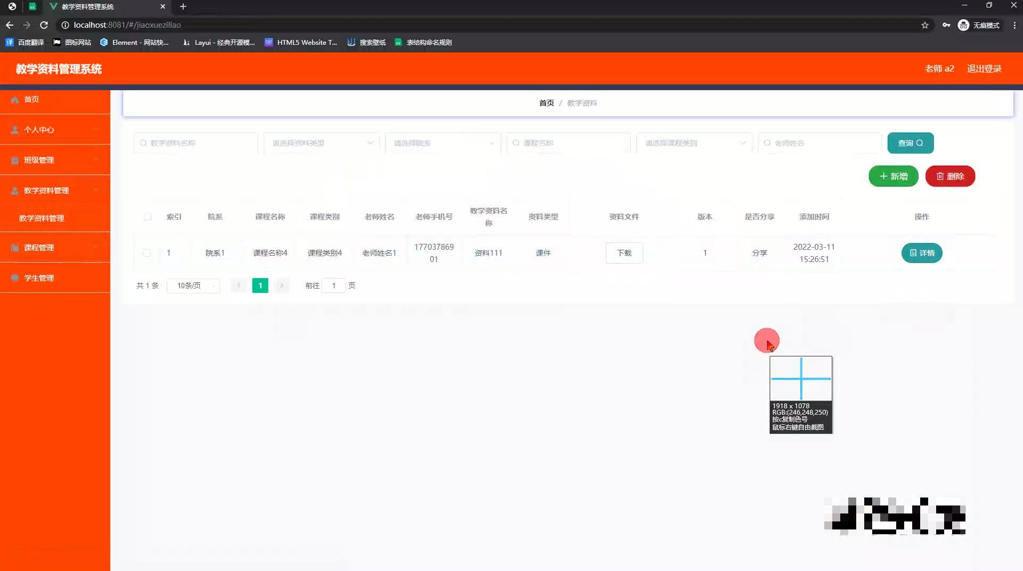Click the 老师姓名1 table cell
This screenshot has width=1023, height=571.
(x=379, y=253)
